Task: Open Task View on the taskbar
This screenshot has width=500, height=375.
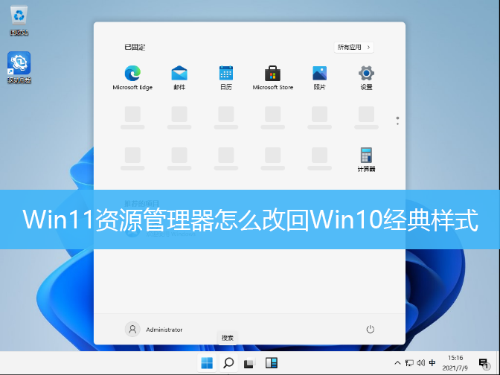Action: click(x=251, y=363)
